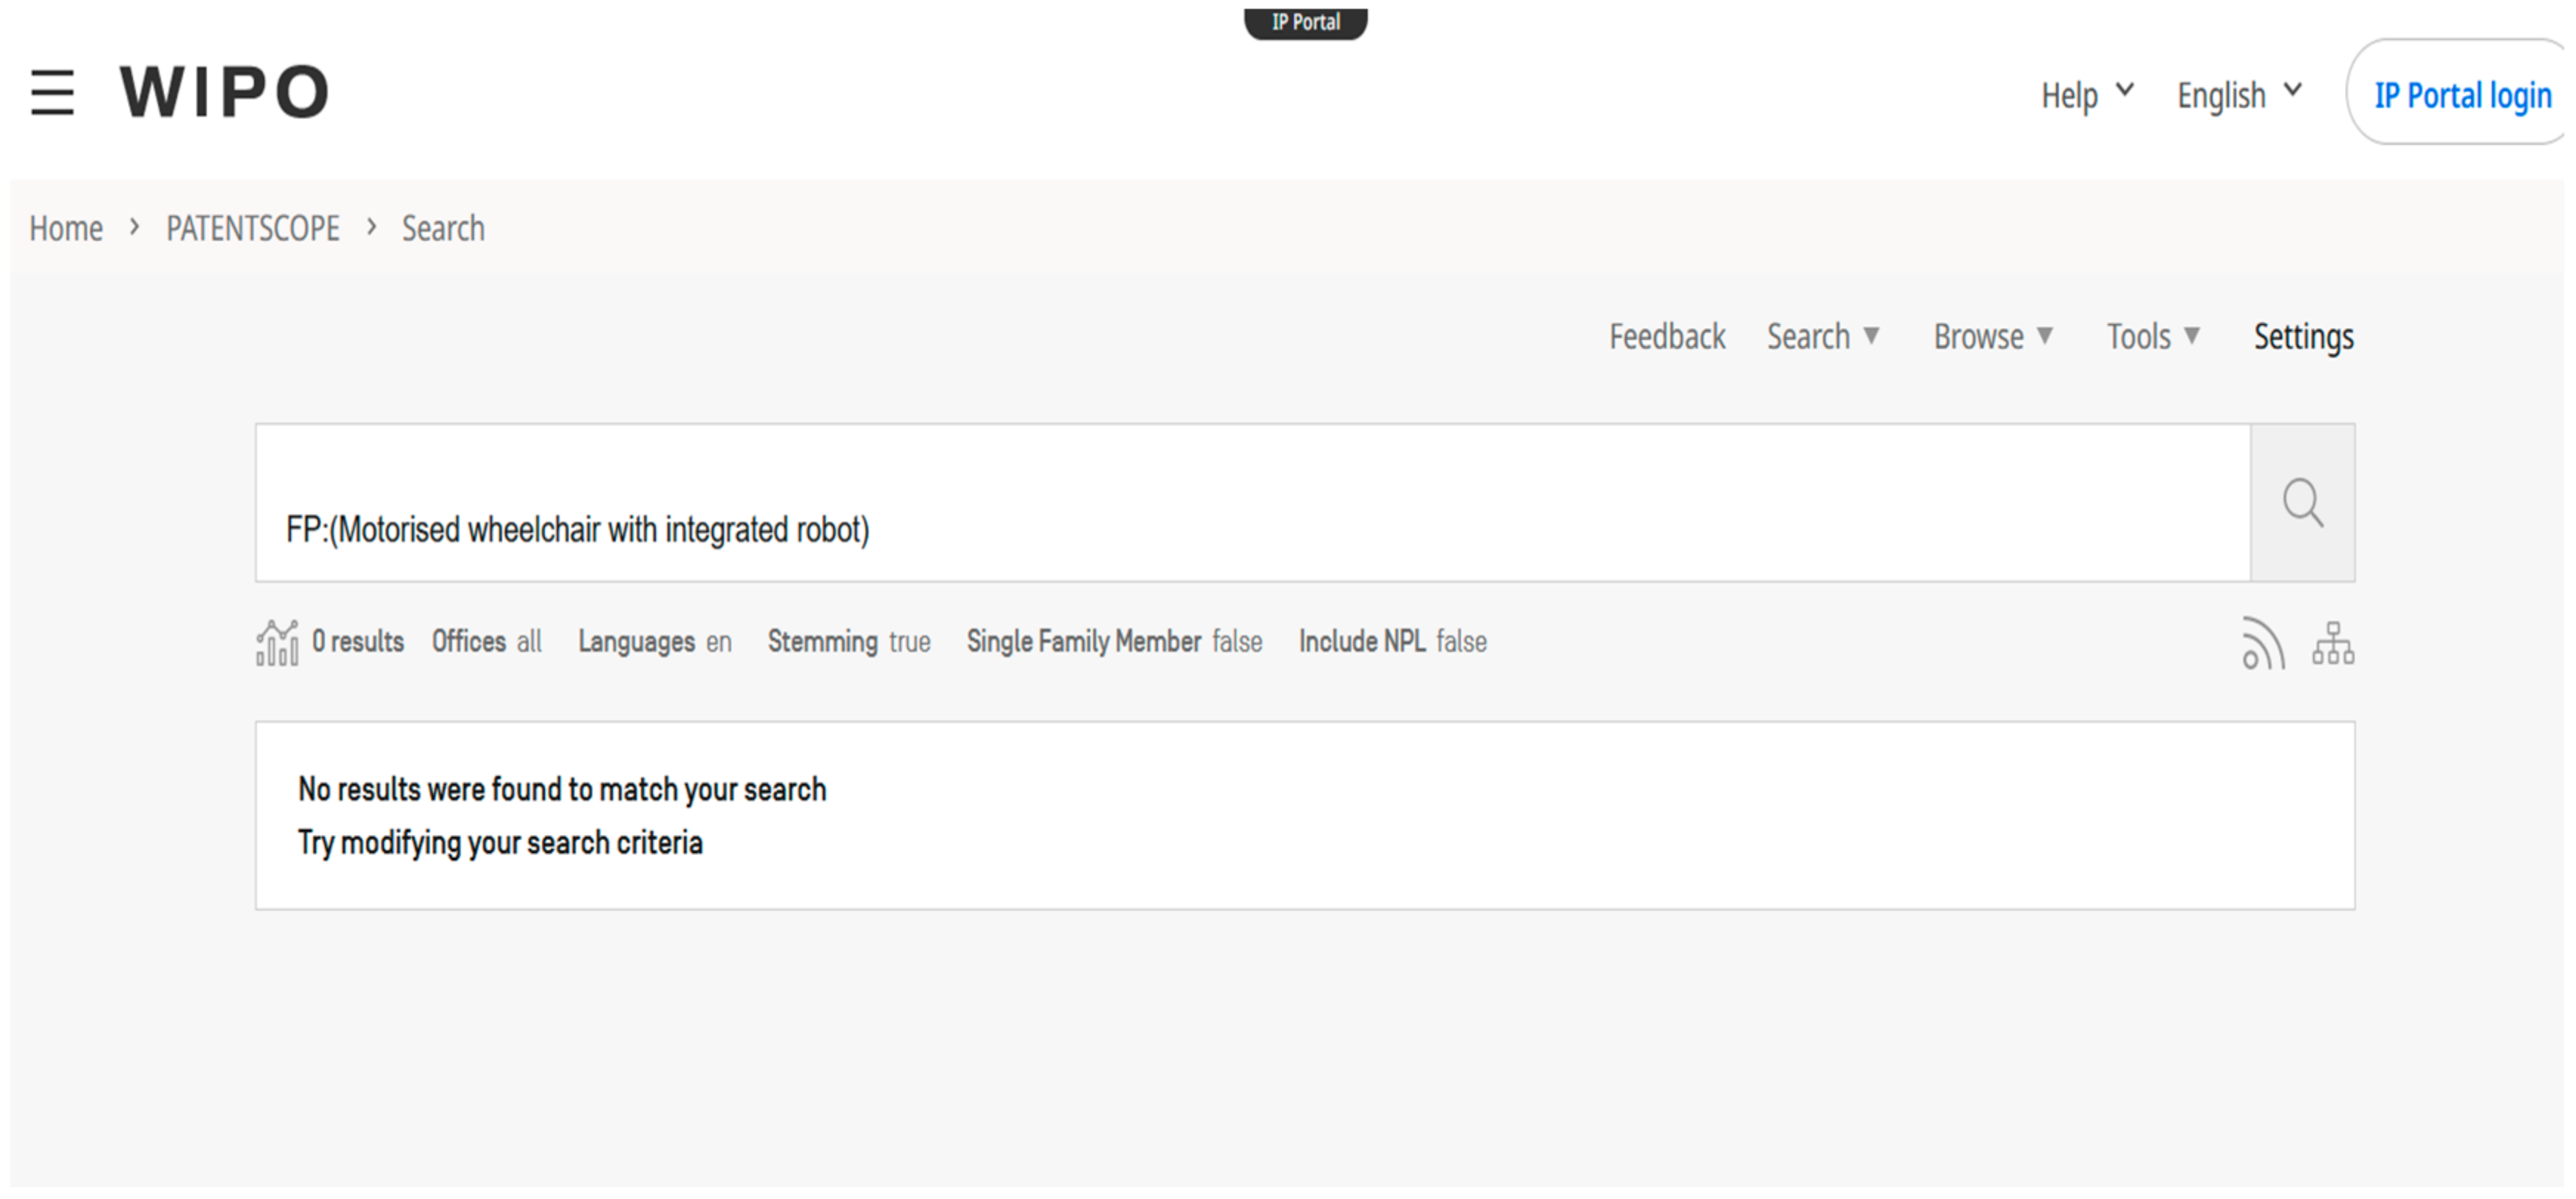
Task: Subscribe via the RSS feed icon
Action: click(x=2263, y=643)
